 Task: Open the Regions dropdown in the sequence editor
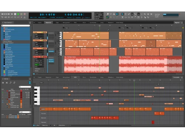point(178,23)
